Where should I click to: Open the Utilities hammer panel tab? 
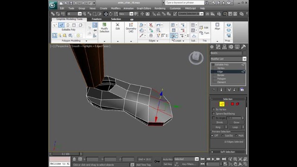[x=243, y=47]
